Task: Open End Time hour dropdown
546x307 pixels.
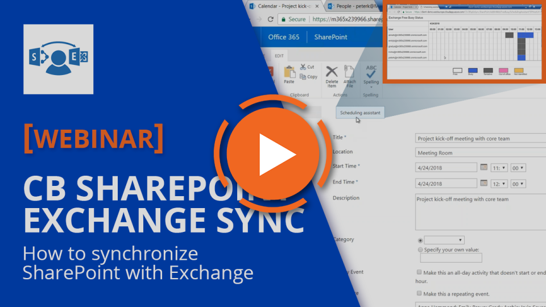Action: point(499,184)
